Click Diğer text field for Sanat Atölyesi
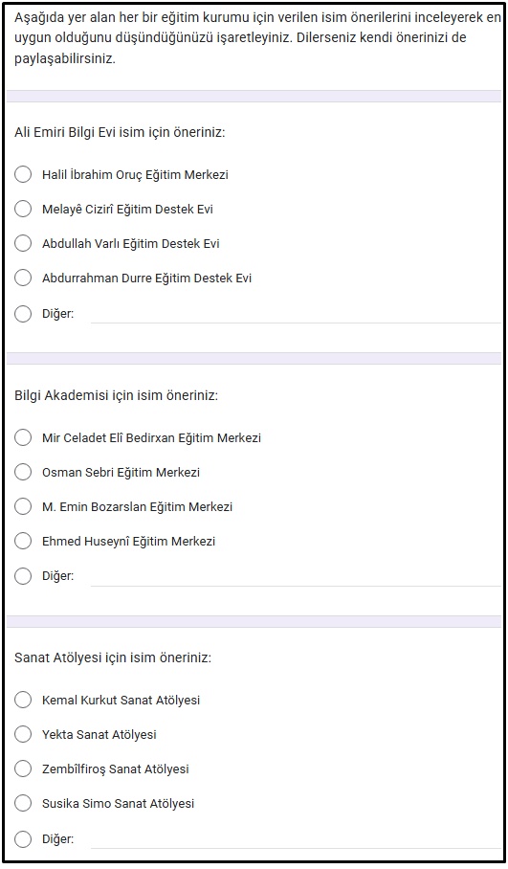This screenshot has height=869, width=508. click(296, 838)
